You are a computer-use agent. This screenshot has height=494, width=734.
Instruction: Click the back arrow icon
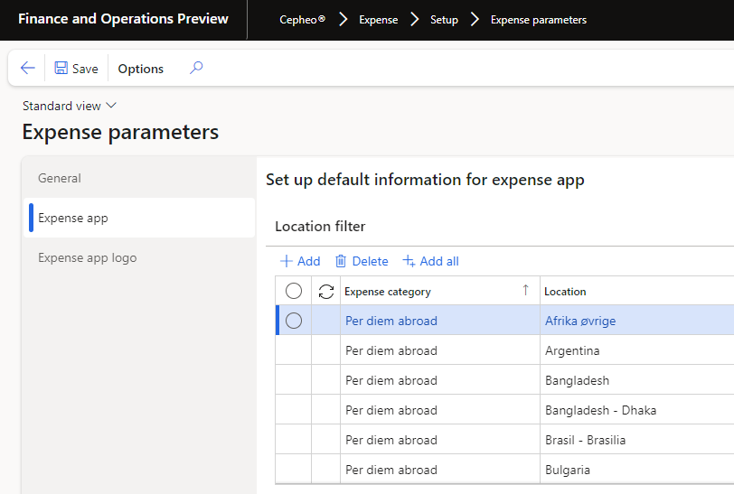(27, 69)
